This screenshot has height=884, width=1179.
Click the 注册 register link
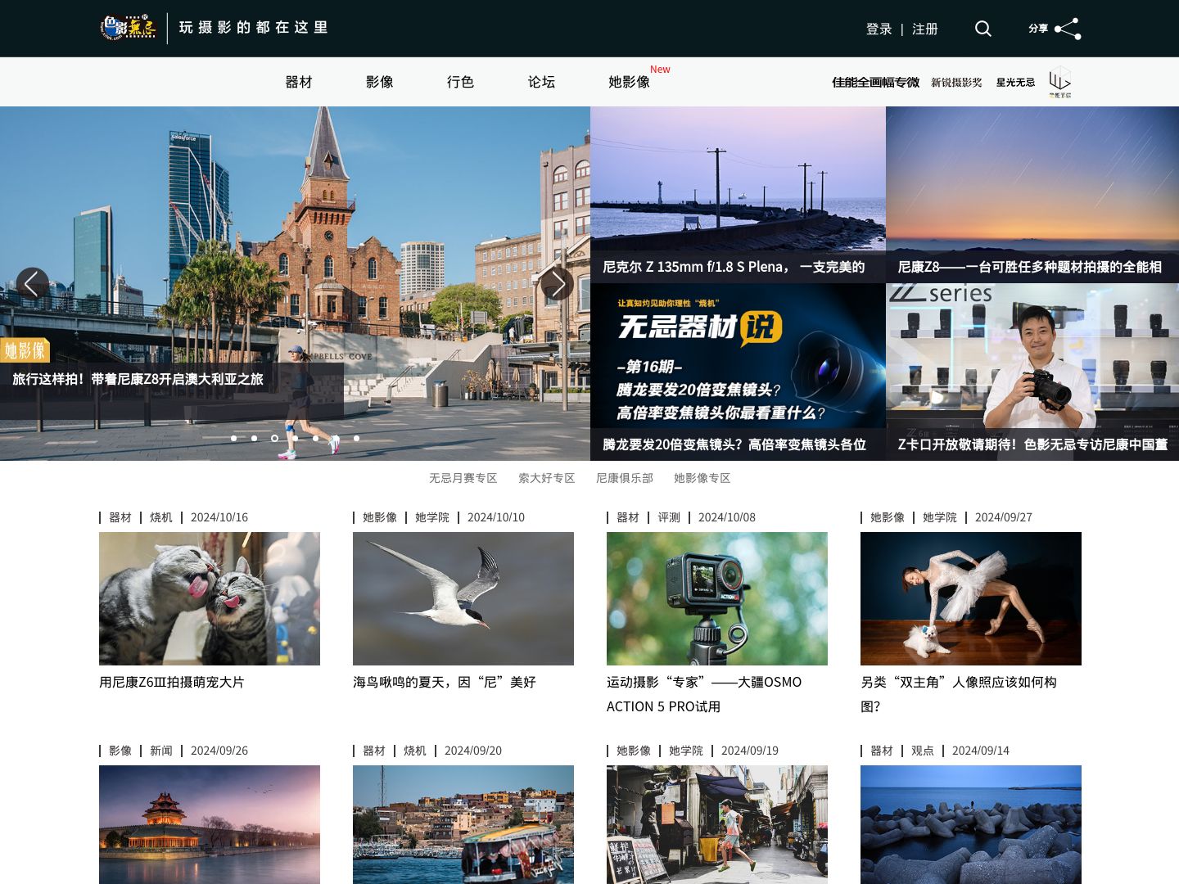pos(925,29)
